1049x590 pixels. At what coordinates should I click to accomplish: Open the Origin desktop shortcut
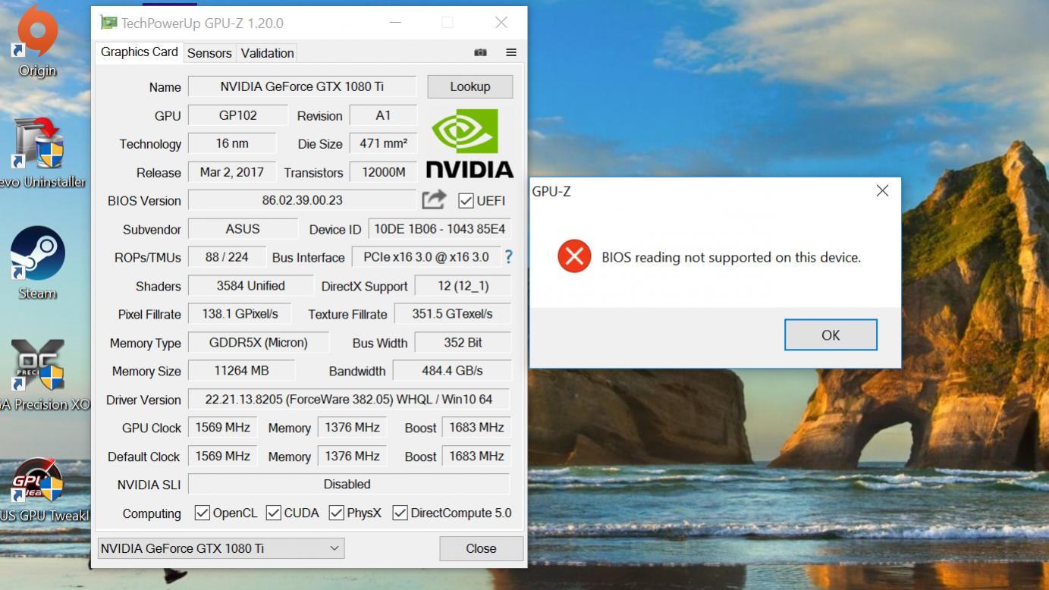pyautogui.click(x=37, y=42)
